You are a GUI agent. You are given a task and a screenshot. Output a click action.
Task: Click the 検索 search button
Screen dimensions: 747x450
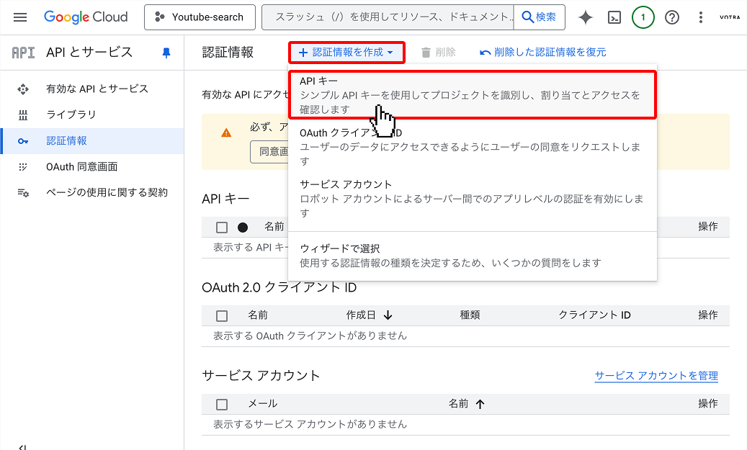(x=540, y=17)
